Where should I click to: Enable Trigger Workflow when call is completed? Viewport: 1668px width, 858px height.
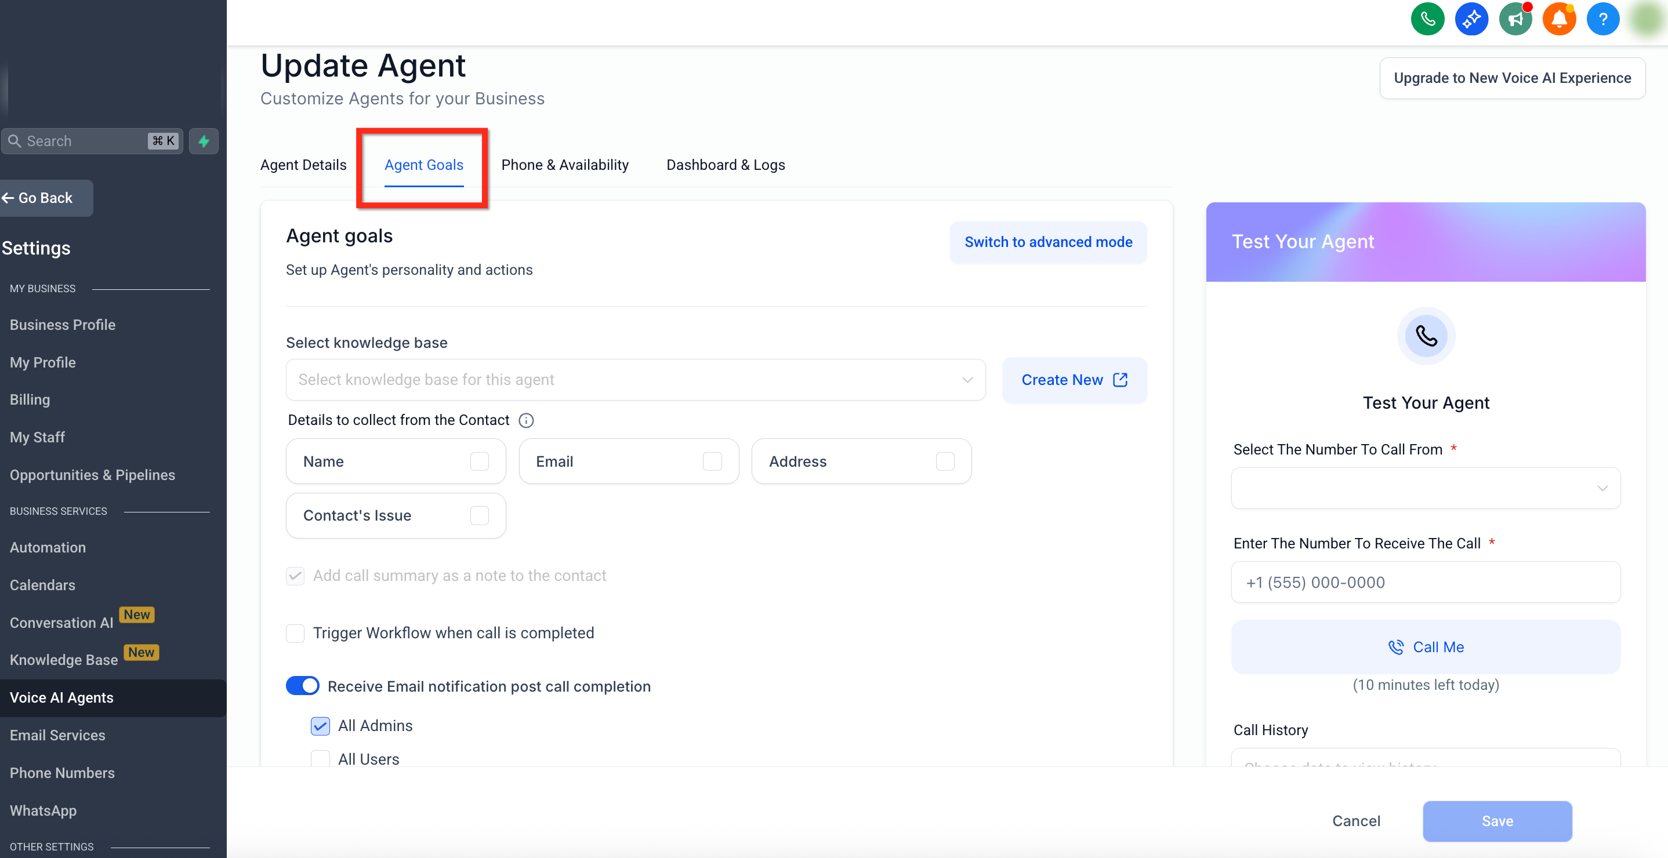(x=295, y=633)
